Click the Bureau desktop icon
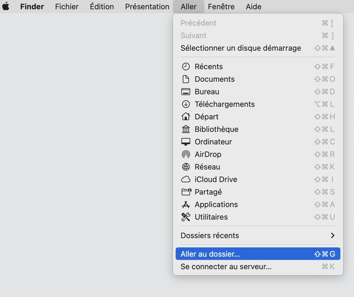This screenshot has width=354, height=297. [x=185, y=92]
